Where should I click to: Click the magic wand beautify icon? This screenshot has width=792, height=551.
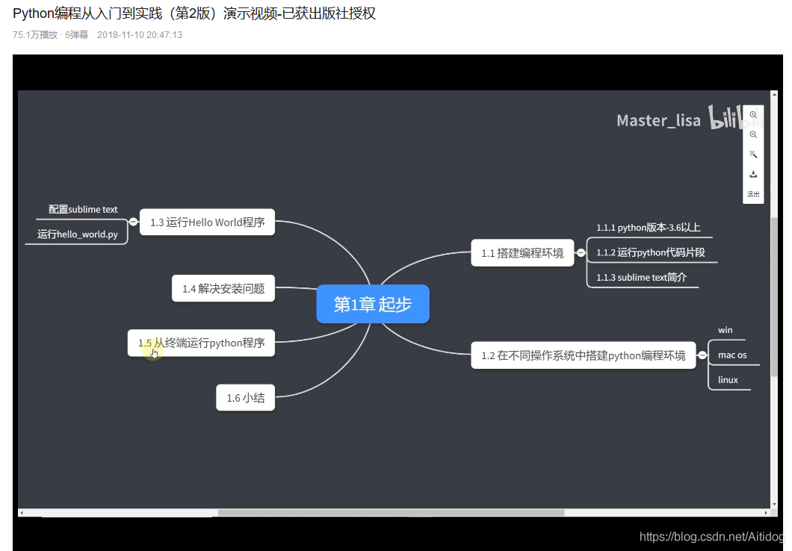[753, 155]
